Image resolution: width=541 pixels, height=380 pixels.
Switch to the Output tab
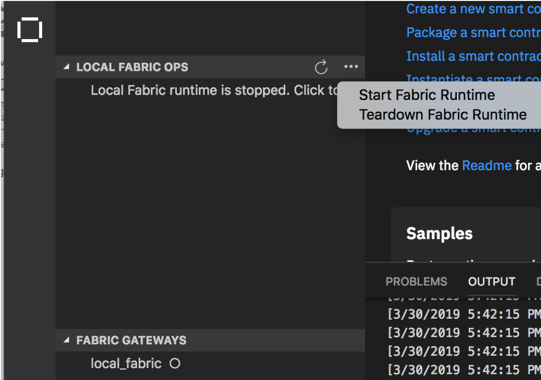(492, 282)
